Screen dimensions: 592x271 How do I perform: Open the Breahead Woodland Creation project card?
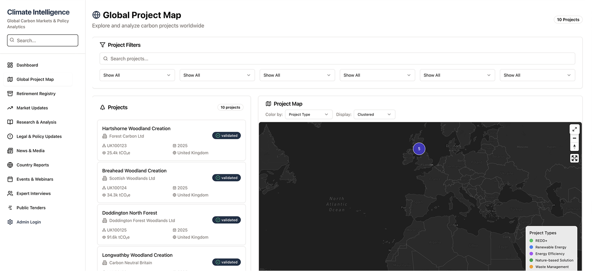coord(171,182)
